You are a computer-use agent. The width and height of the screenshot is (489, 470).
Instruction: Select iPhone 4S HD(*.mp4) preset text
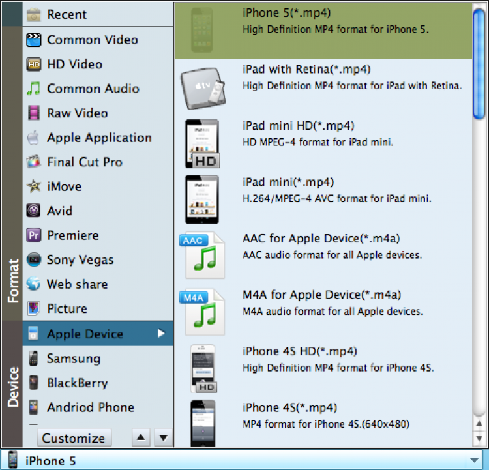point(300,351)
